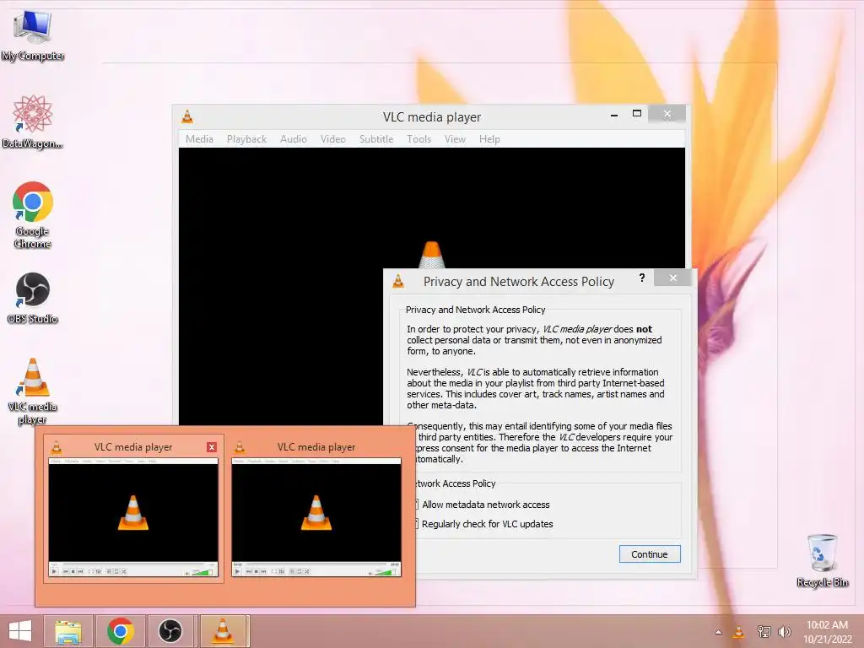This screenshot has width=864, height=648.
Task: Select the VLC media player desktop shortcut
Action: (x=33, y=391)
